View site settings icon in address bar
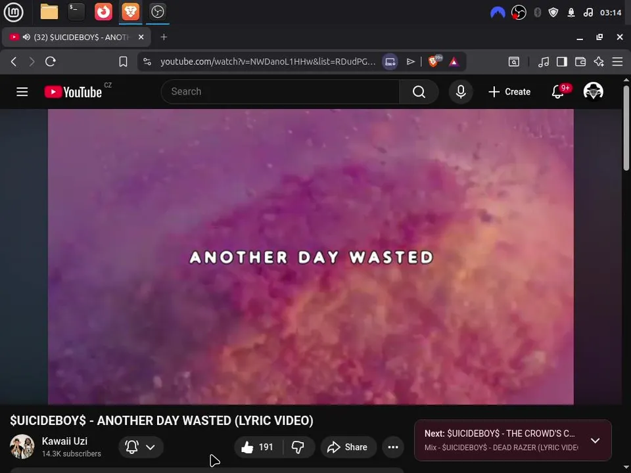The height and width of the screenshot is (473, 631). coord(147,62)
